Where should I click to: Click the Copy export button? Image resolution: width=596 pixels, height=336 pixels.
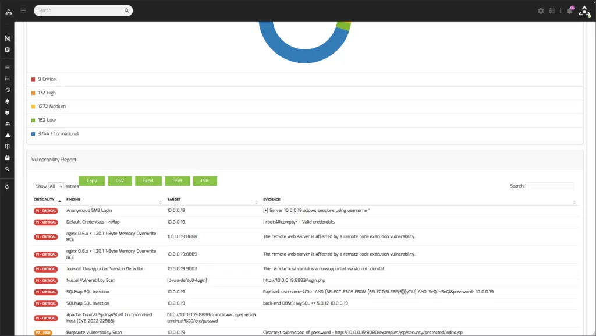point(91,181)
